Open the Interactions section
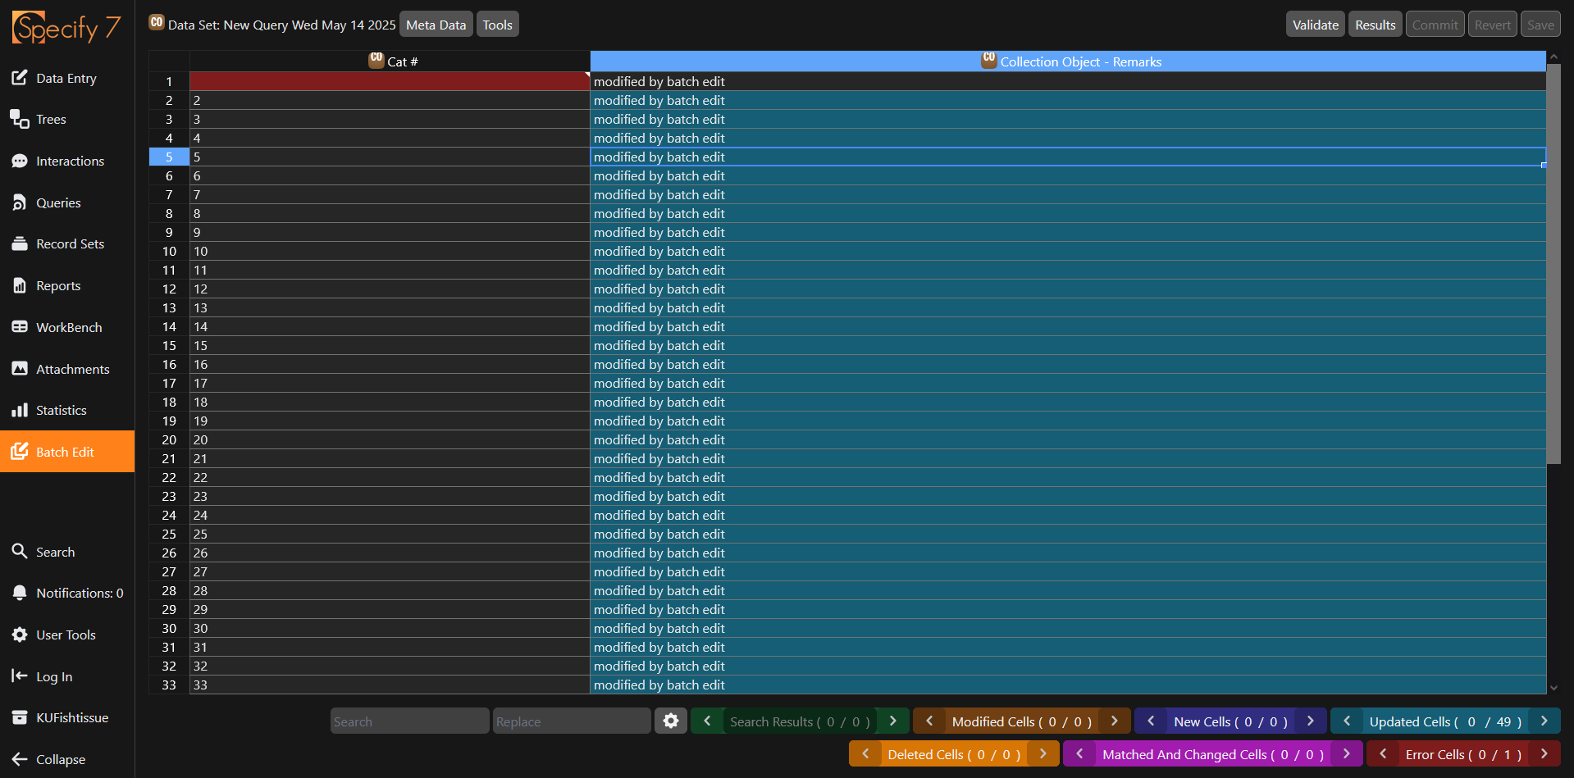1574x778 pixels. click(x=67, y=161)
